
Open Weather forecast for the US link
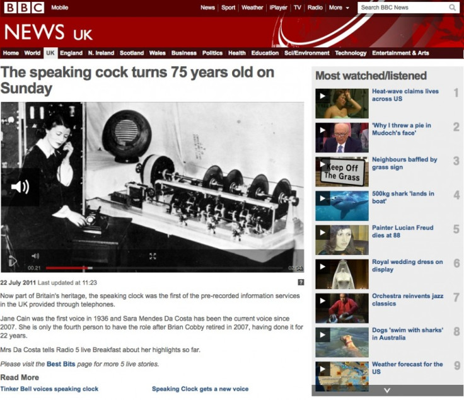pos(407,368)
